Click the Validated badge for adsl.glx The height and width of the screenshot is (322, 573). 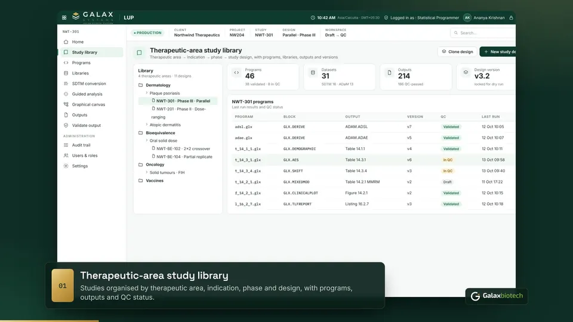(451, 126)
